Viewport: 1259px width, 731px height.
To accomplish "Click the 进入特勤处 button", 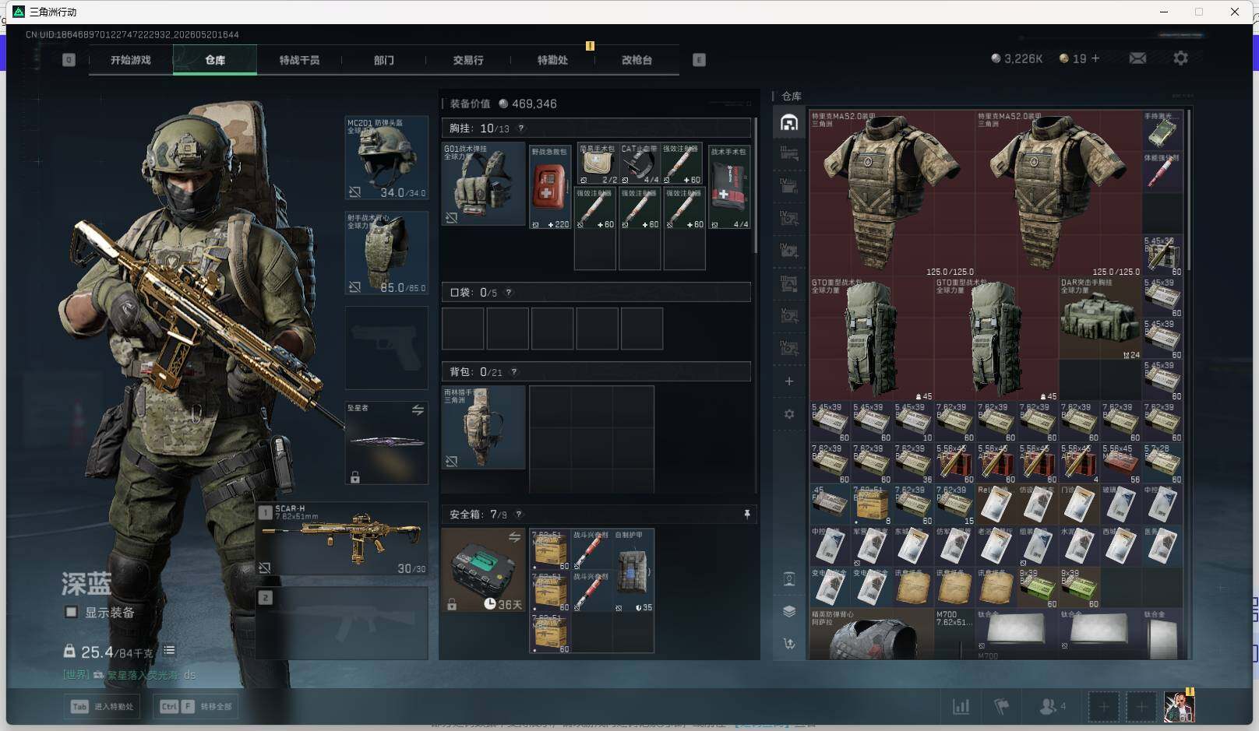I will coord(102,706).
